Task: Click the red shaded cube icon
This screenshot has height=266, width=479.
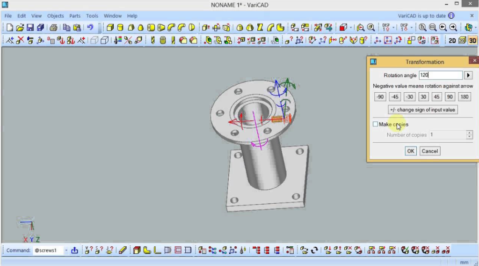Action: (343, 28)
